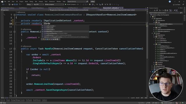Switch to IOrderRepository.cs tab
The image size is (186, 104).
[73, 8]
